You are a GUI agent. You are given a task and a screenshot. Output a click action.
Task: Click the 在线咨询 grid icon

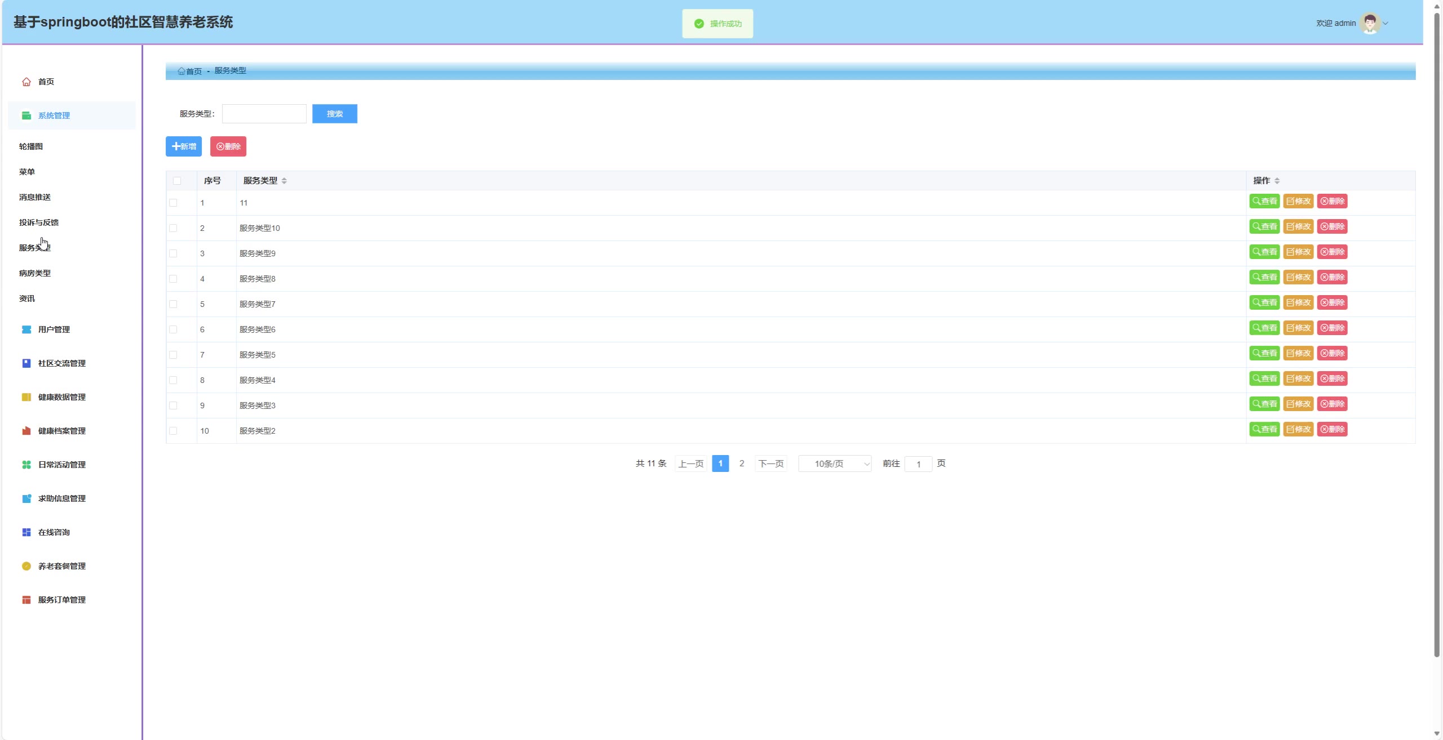coord(26,532)
